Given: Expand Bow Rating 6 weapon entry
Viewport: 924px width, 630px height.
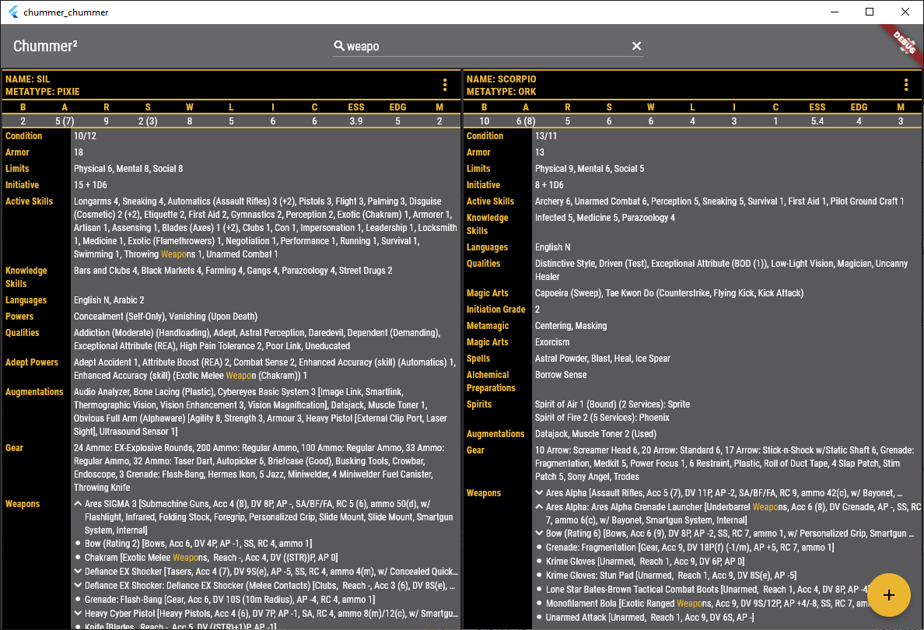Looking at the screenshot, I should pos(539,534).
